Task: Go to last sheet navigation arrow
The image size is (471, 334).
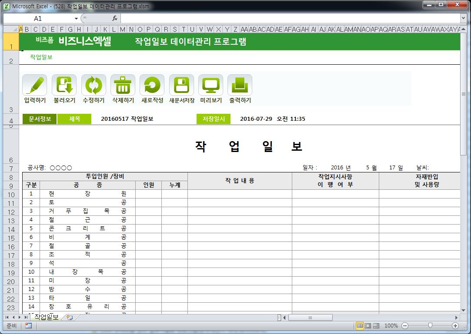Action: click(x=26, y=317)
